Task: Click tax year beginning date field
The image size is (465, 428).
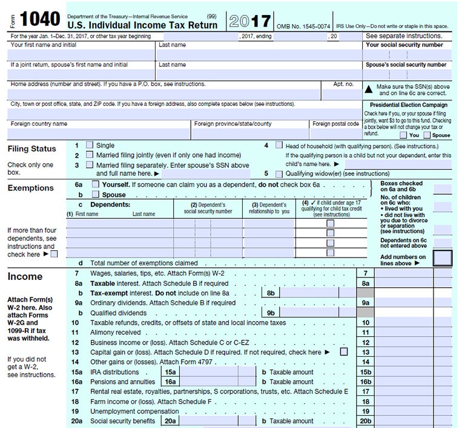Action: 201,36
